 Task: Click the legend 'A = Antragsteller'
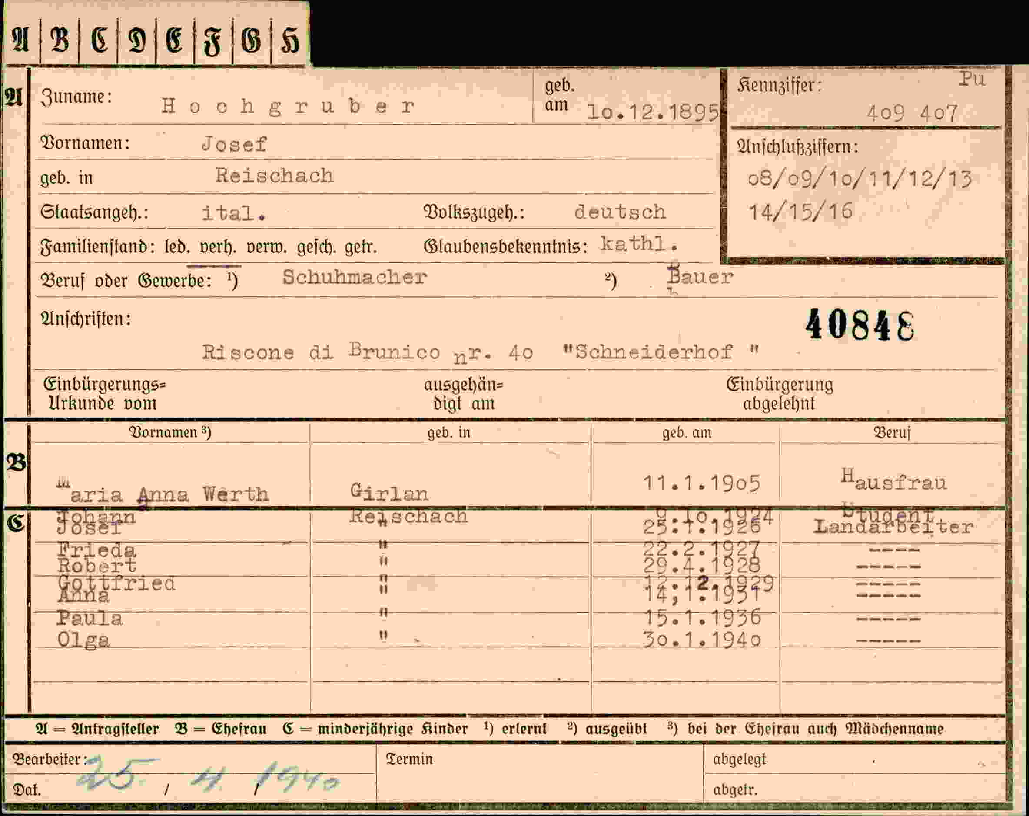[97, 729]
